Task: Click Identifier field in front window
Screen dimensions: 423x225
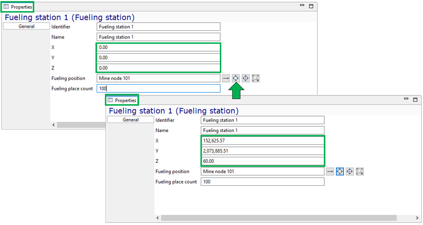Action: pyautogui.click(x=263, y=120)
